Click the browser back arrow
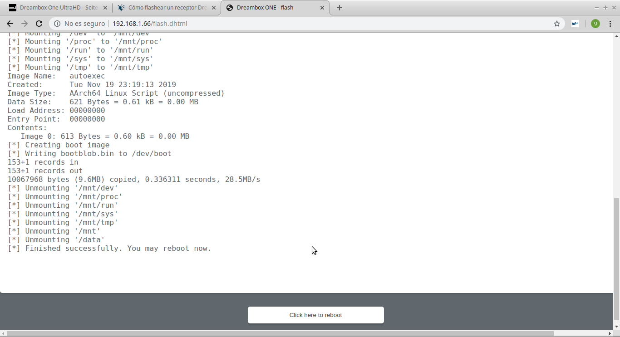The image size is (620, 337). pyautogui.click(x=10, y=24)
